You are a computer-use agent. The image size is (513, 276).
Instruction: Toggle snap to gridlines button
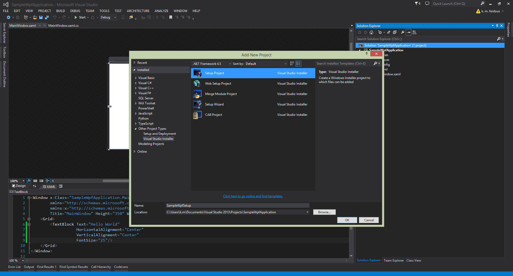click(41, 181)
